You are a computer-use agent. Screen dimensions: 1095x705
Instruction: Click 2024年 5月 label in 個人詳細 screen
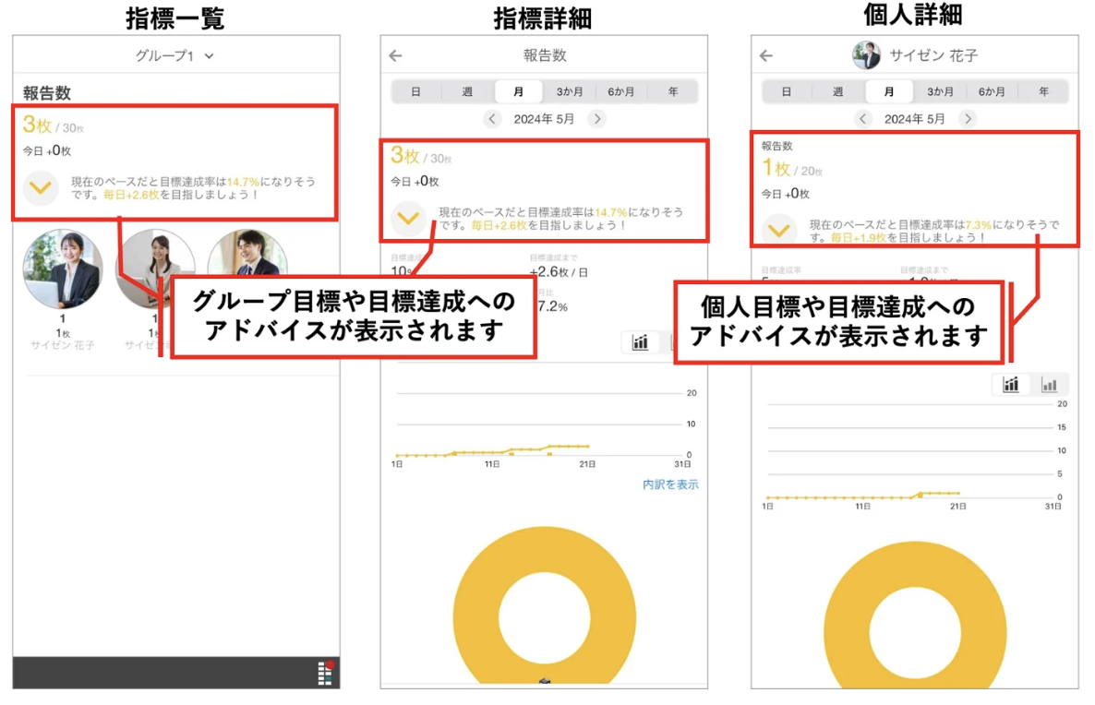click(915, 119)
